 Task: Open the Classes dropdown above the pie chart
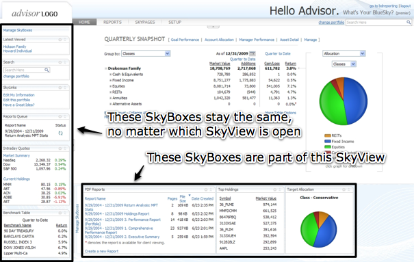tap(344, 64)
